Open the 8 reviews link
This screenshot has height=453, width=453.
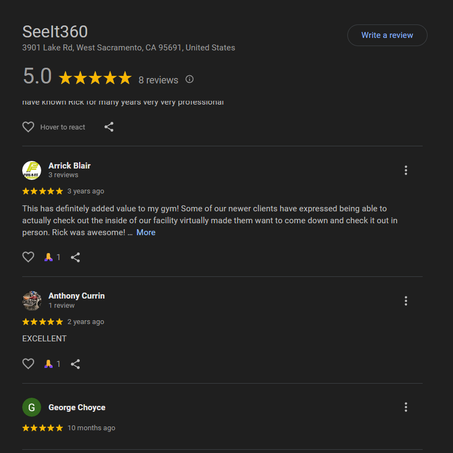(158, 80)
